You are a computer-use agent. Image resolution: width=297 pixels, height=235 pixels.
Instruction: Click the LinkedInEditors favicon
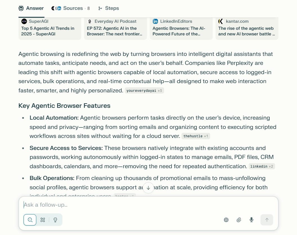pyautogui.click(x=155, y=21)
